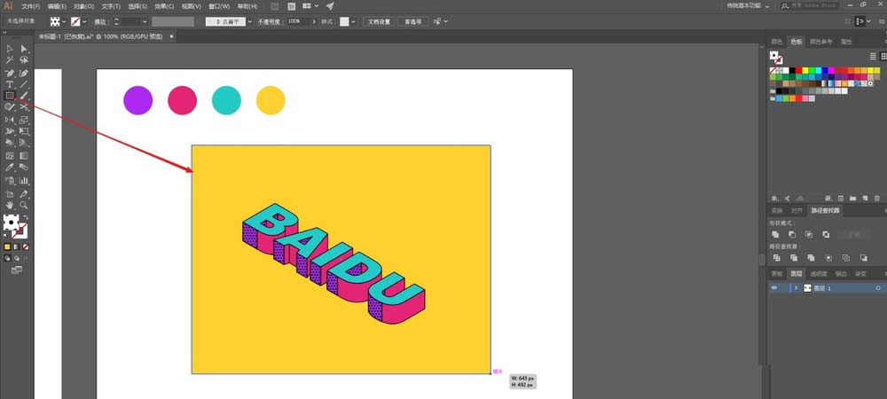The height and width of the screenshot is (399, 887).
Task: Click the change screen mode icon
Action: click(x=16, y=270)
